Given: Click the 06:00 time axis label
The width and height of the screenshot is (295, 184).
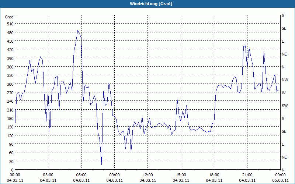Looking at the screenshot, I should coord(81,175).
